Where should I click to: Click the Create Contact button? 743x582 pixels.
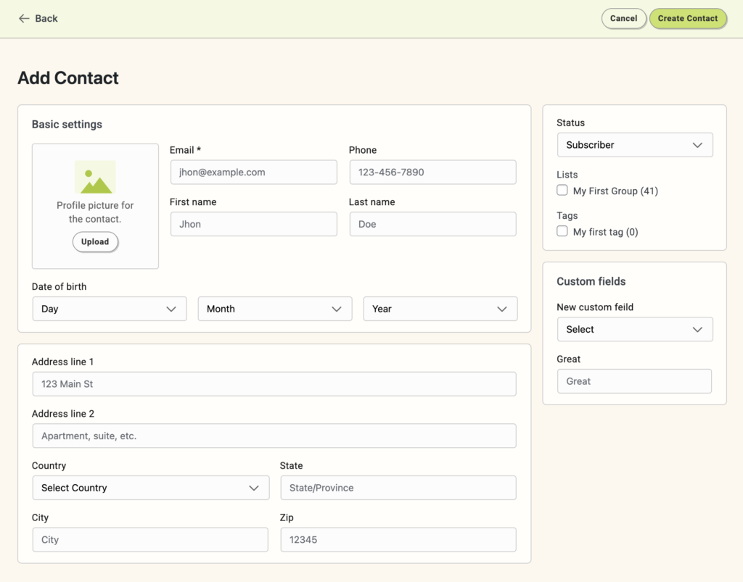tap(687, 18)
